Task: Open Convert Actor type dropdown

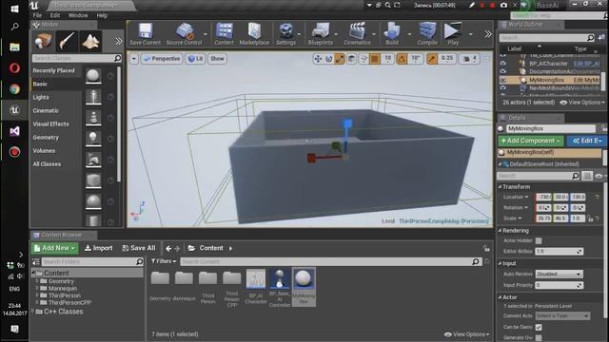Action: point(562,316)
